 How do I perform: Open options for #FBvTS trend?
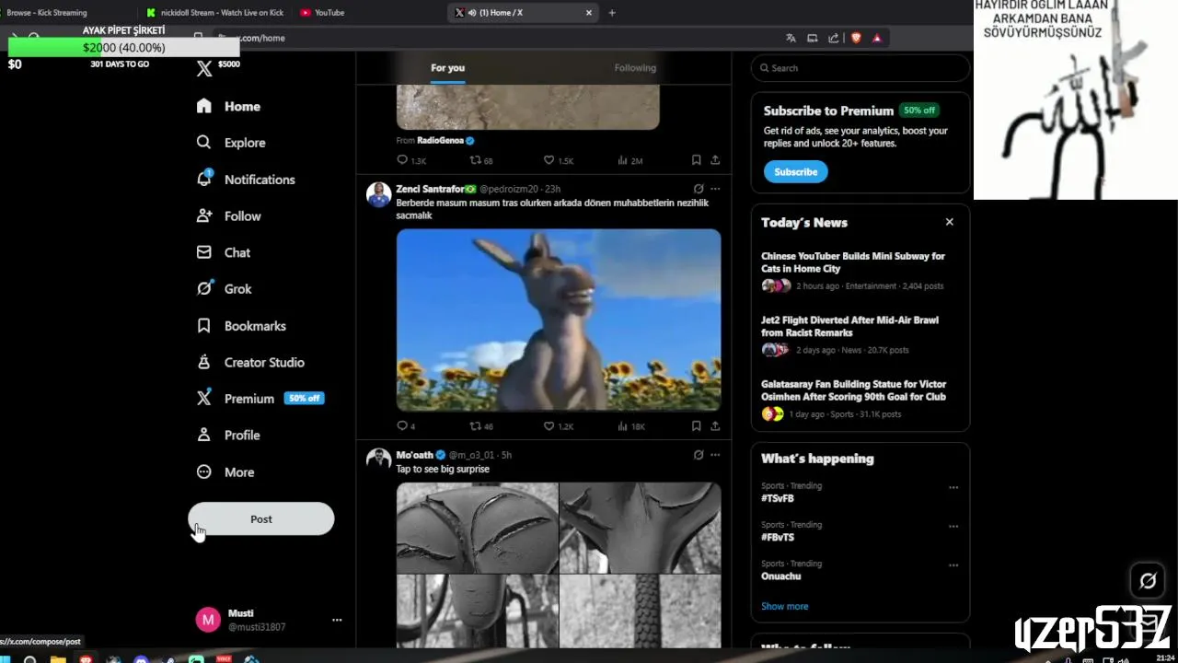coord(953,526)
